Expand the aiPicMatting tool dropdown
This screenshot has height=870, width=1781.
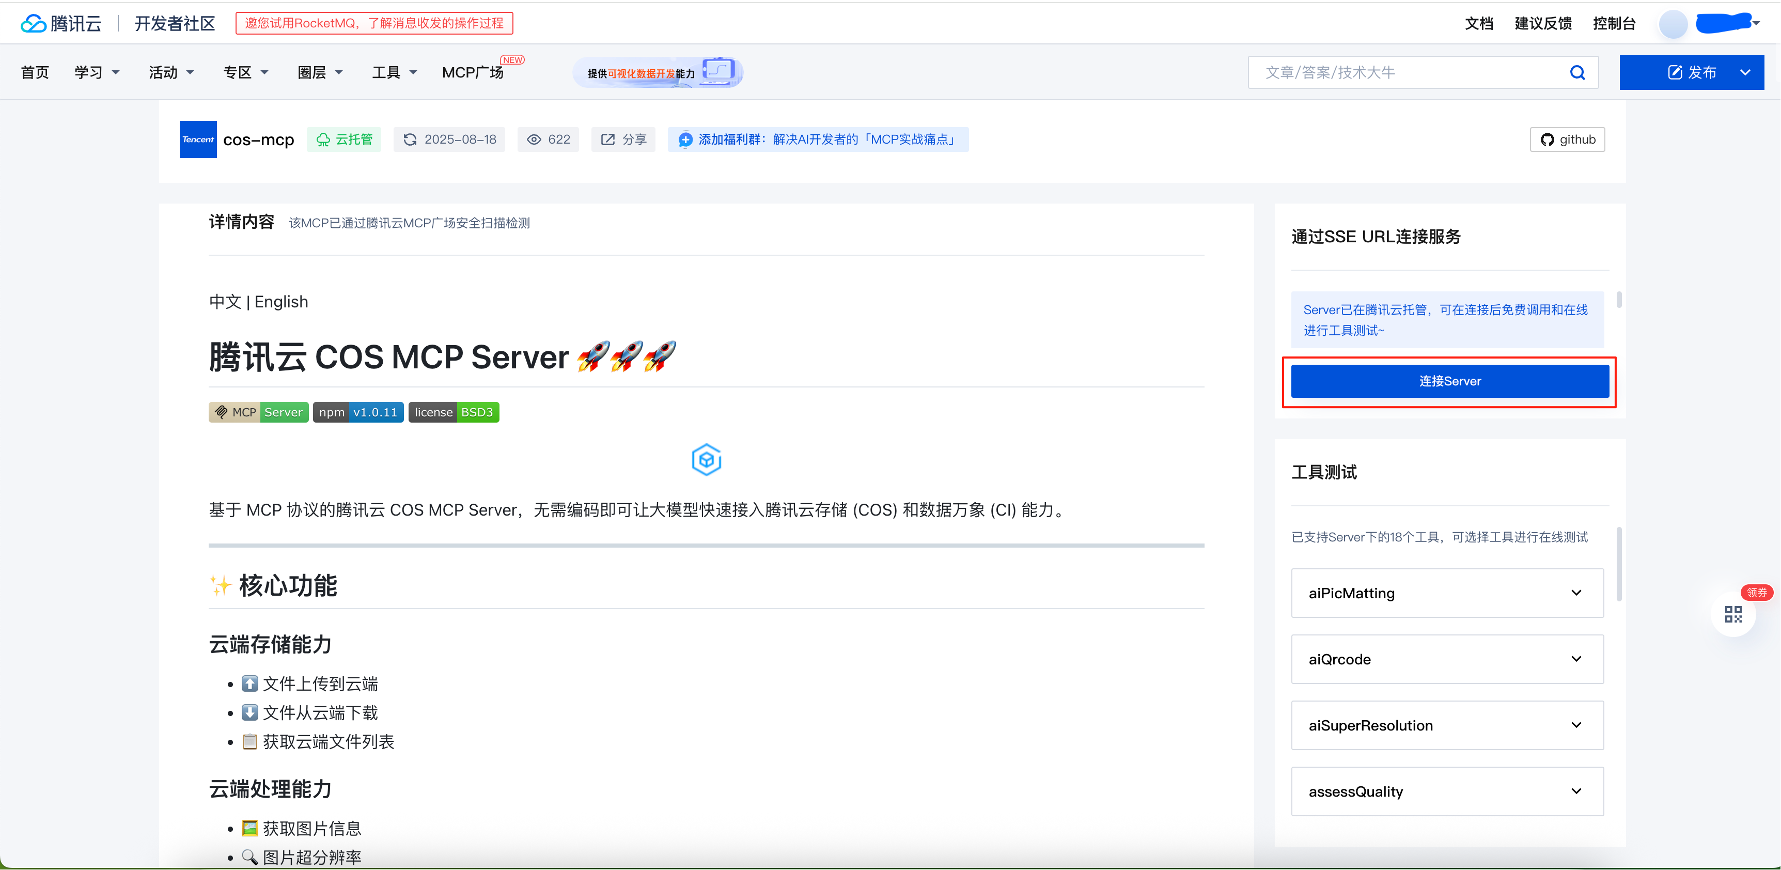click(1575, 593)
